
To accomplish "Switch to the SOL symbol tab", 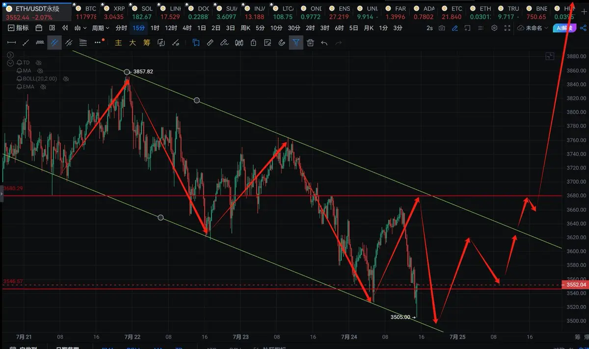I will [x=142, y=13].
